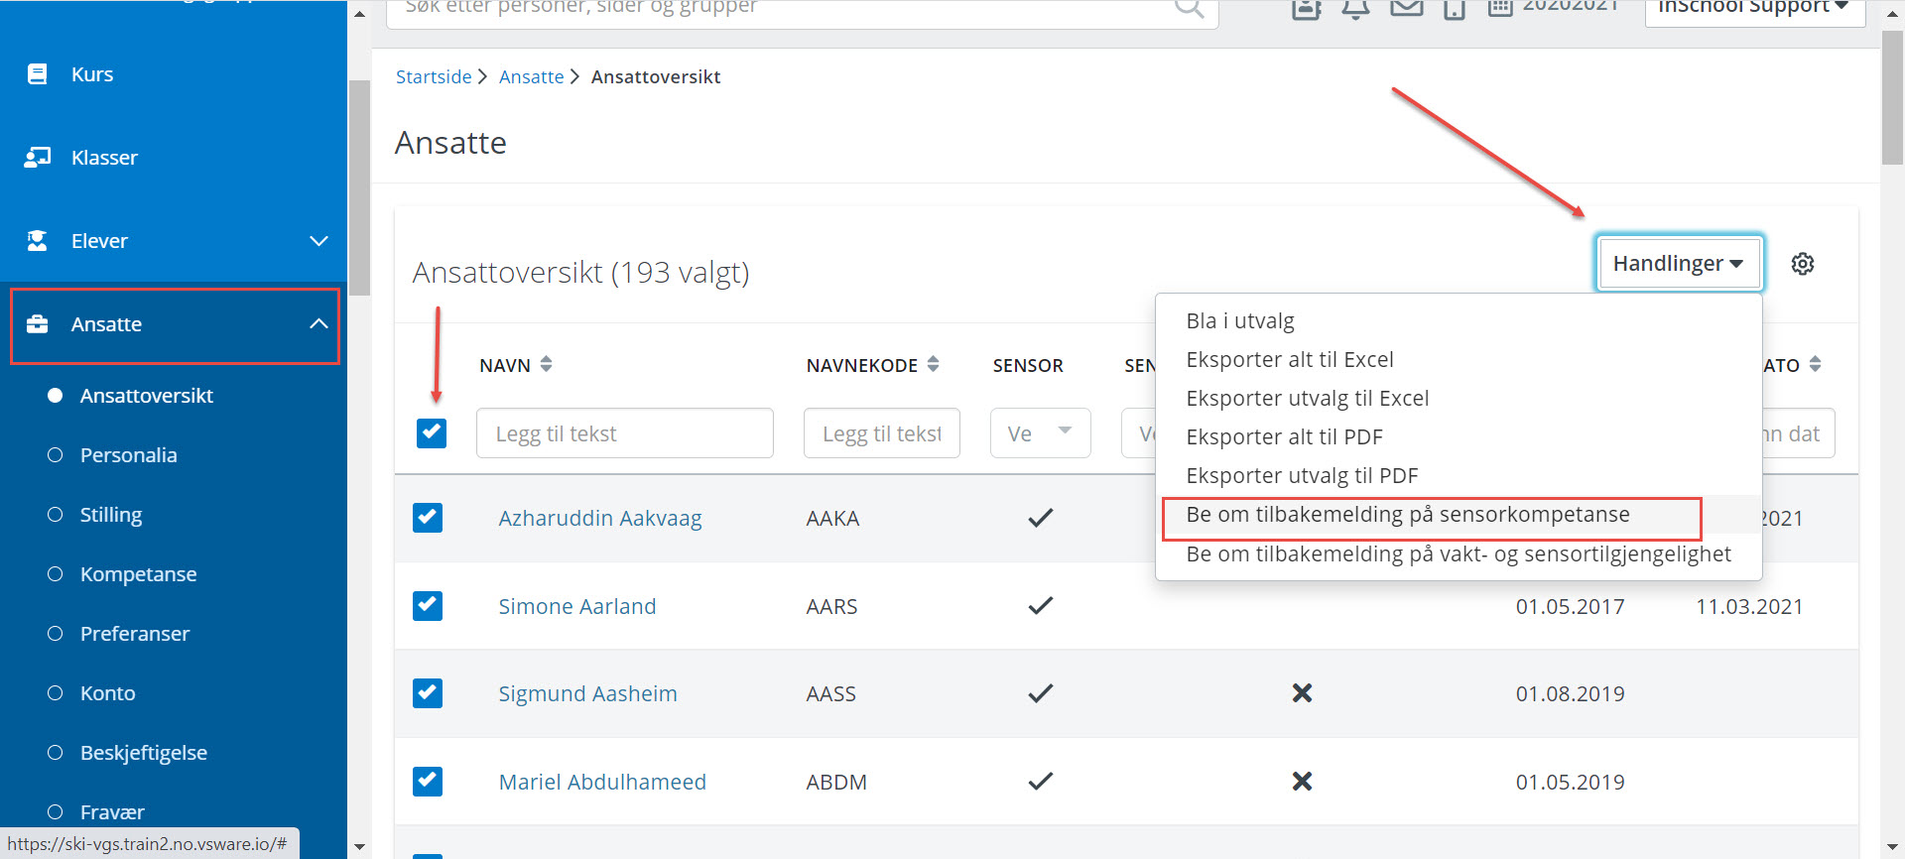Click date 01.08.2019 in Aasheim row
Screen dimensions: 1905x859
(1570, 693)
